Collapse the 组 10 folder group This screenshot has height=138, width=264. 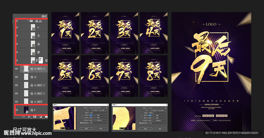click(x=27, y=21)
